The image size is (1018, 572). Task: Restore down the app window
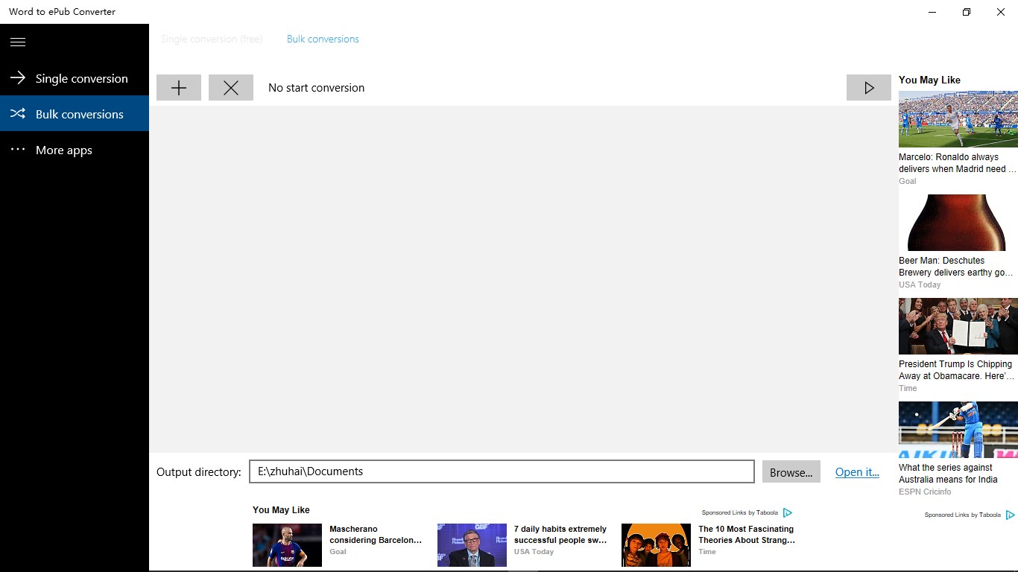tap(967, 12)
